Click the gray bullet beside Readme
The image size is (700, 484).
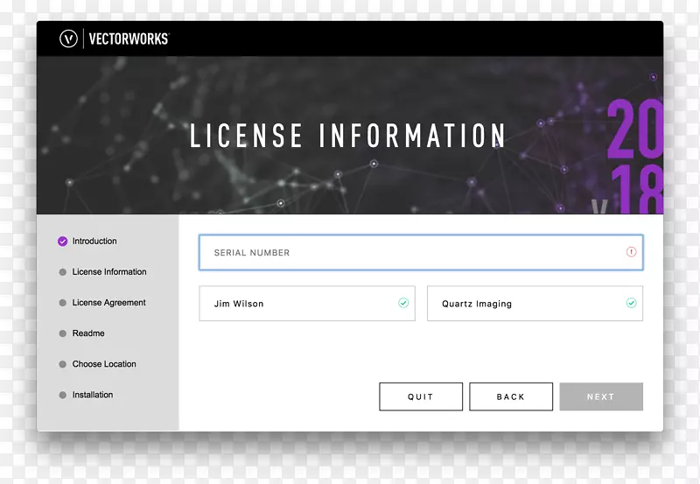click(x=62, y=333)
